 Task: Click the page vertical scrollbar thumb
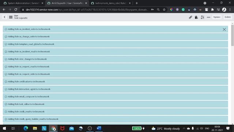(x=233, y=36)
